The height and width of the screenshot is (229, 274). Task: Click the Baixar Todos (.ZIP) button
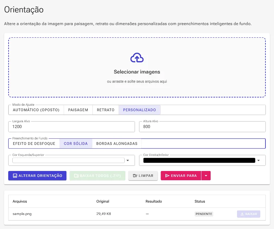97,175
